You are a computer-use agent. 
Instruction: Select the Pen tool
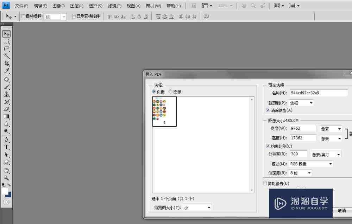[x=6, y=140]
